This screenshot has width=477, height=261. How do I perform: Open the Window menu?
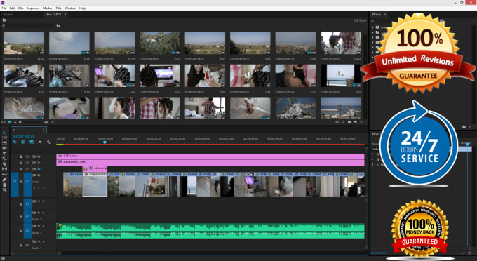(70, 8)
